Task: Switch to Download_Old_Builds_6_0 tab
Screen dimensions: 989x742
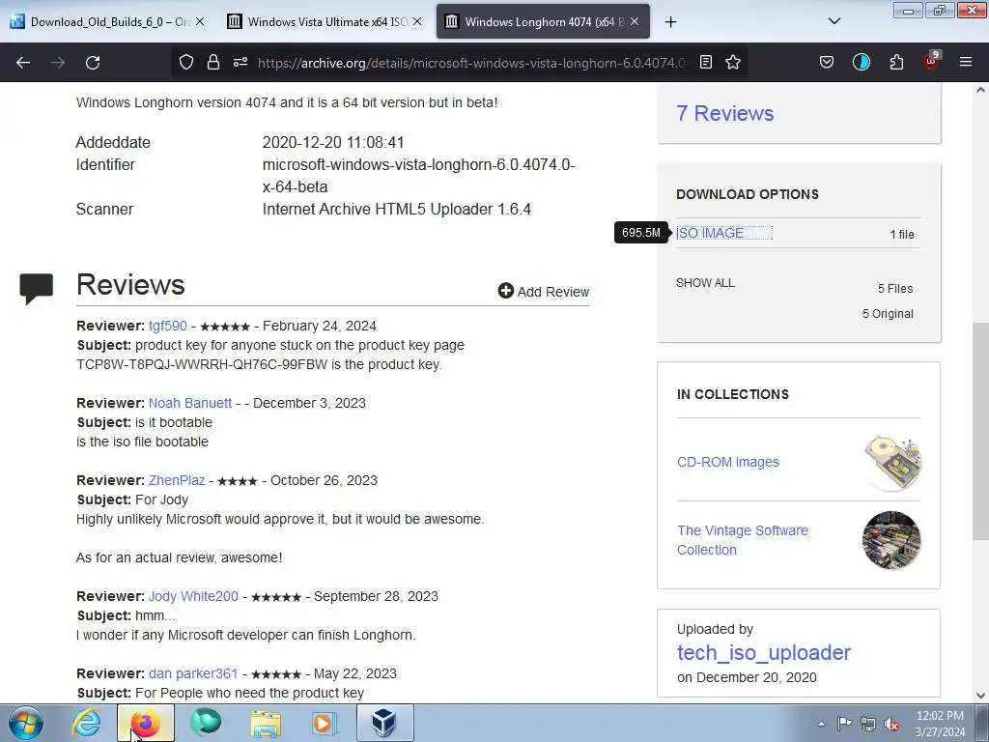Action: pos(107,21)
